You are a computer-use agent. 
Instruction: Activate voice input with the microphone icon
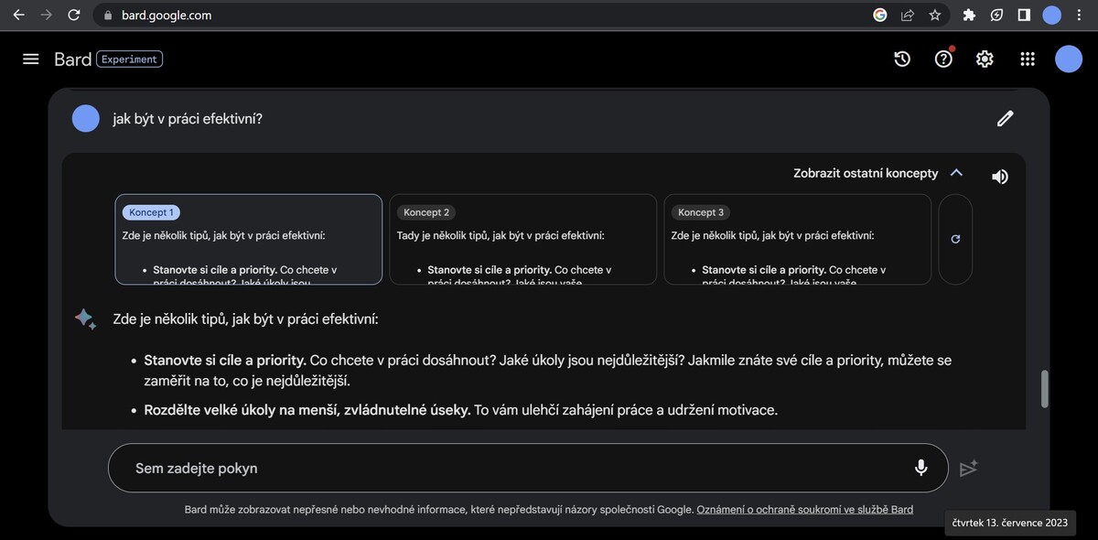point(920,468)
